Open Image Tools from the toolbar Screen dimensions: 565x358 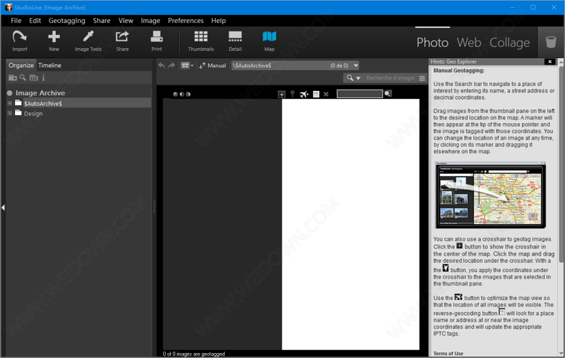pyautogui.click(x=88, y=41)
